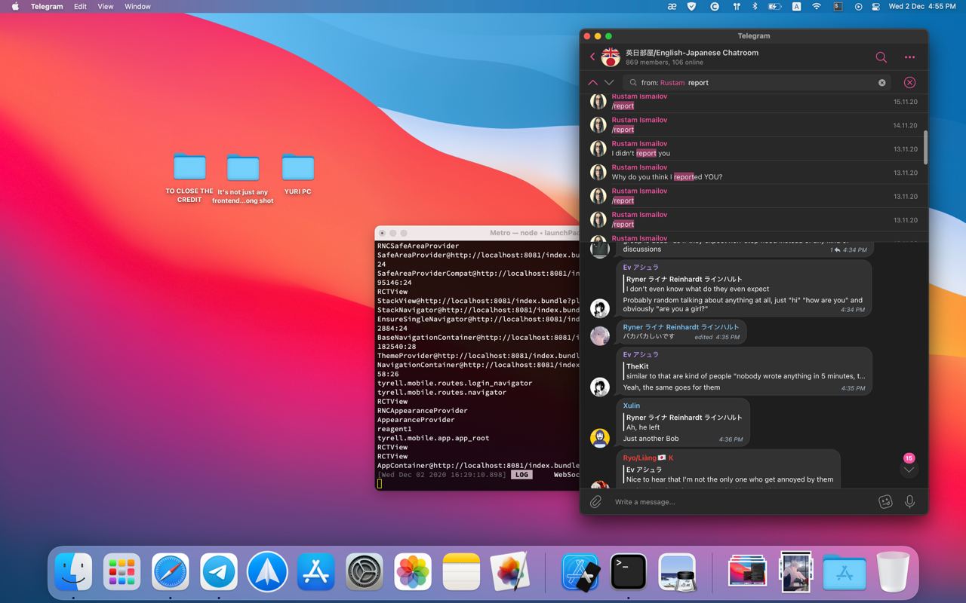Click the 'Write a message...' input
Image resolution: width=966 pixels, height=603 pixels.
coord(741,502)
